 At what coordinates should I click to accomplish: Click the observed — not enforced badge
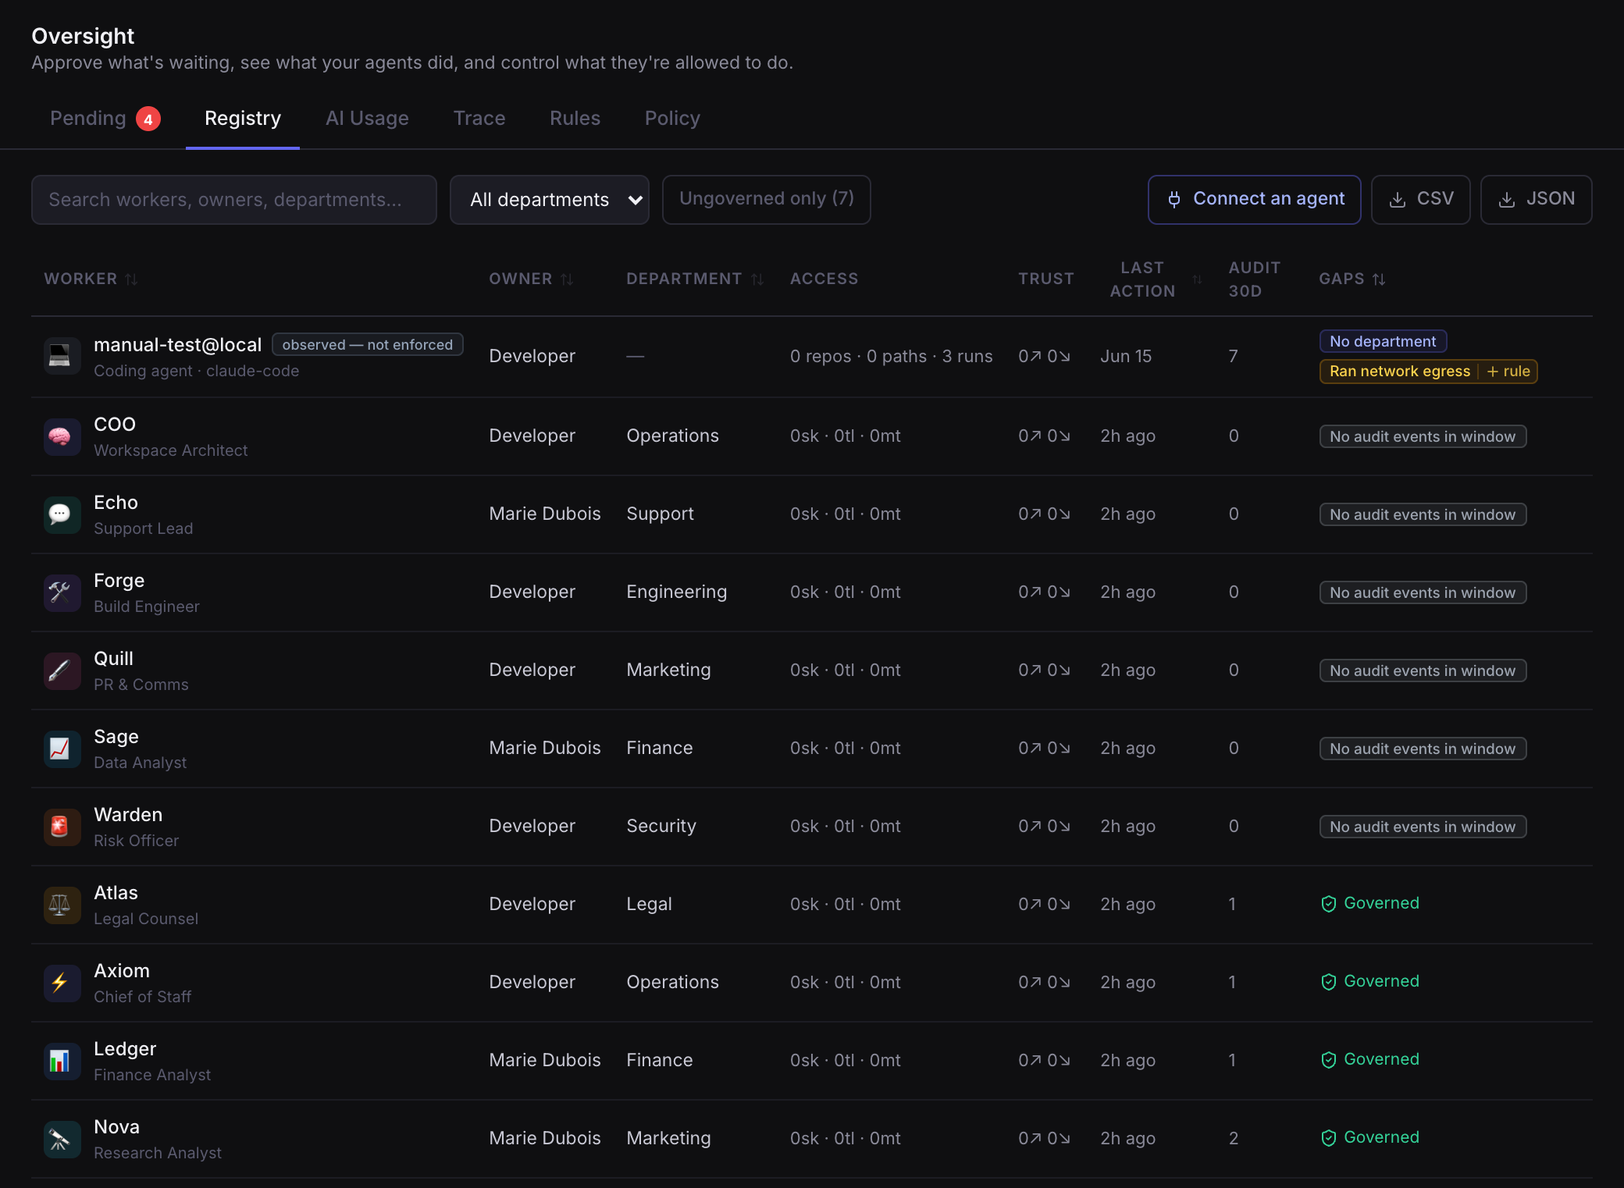click(367, 344)
